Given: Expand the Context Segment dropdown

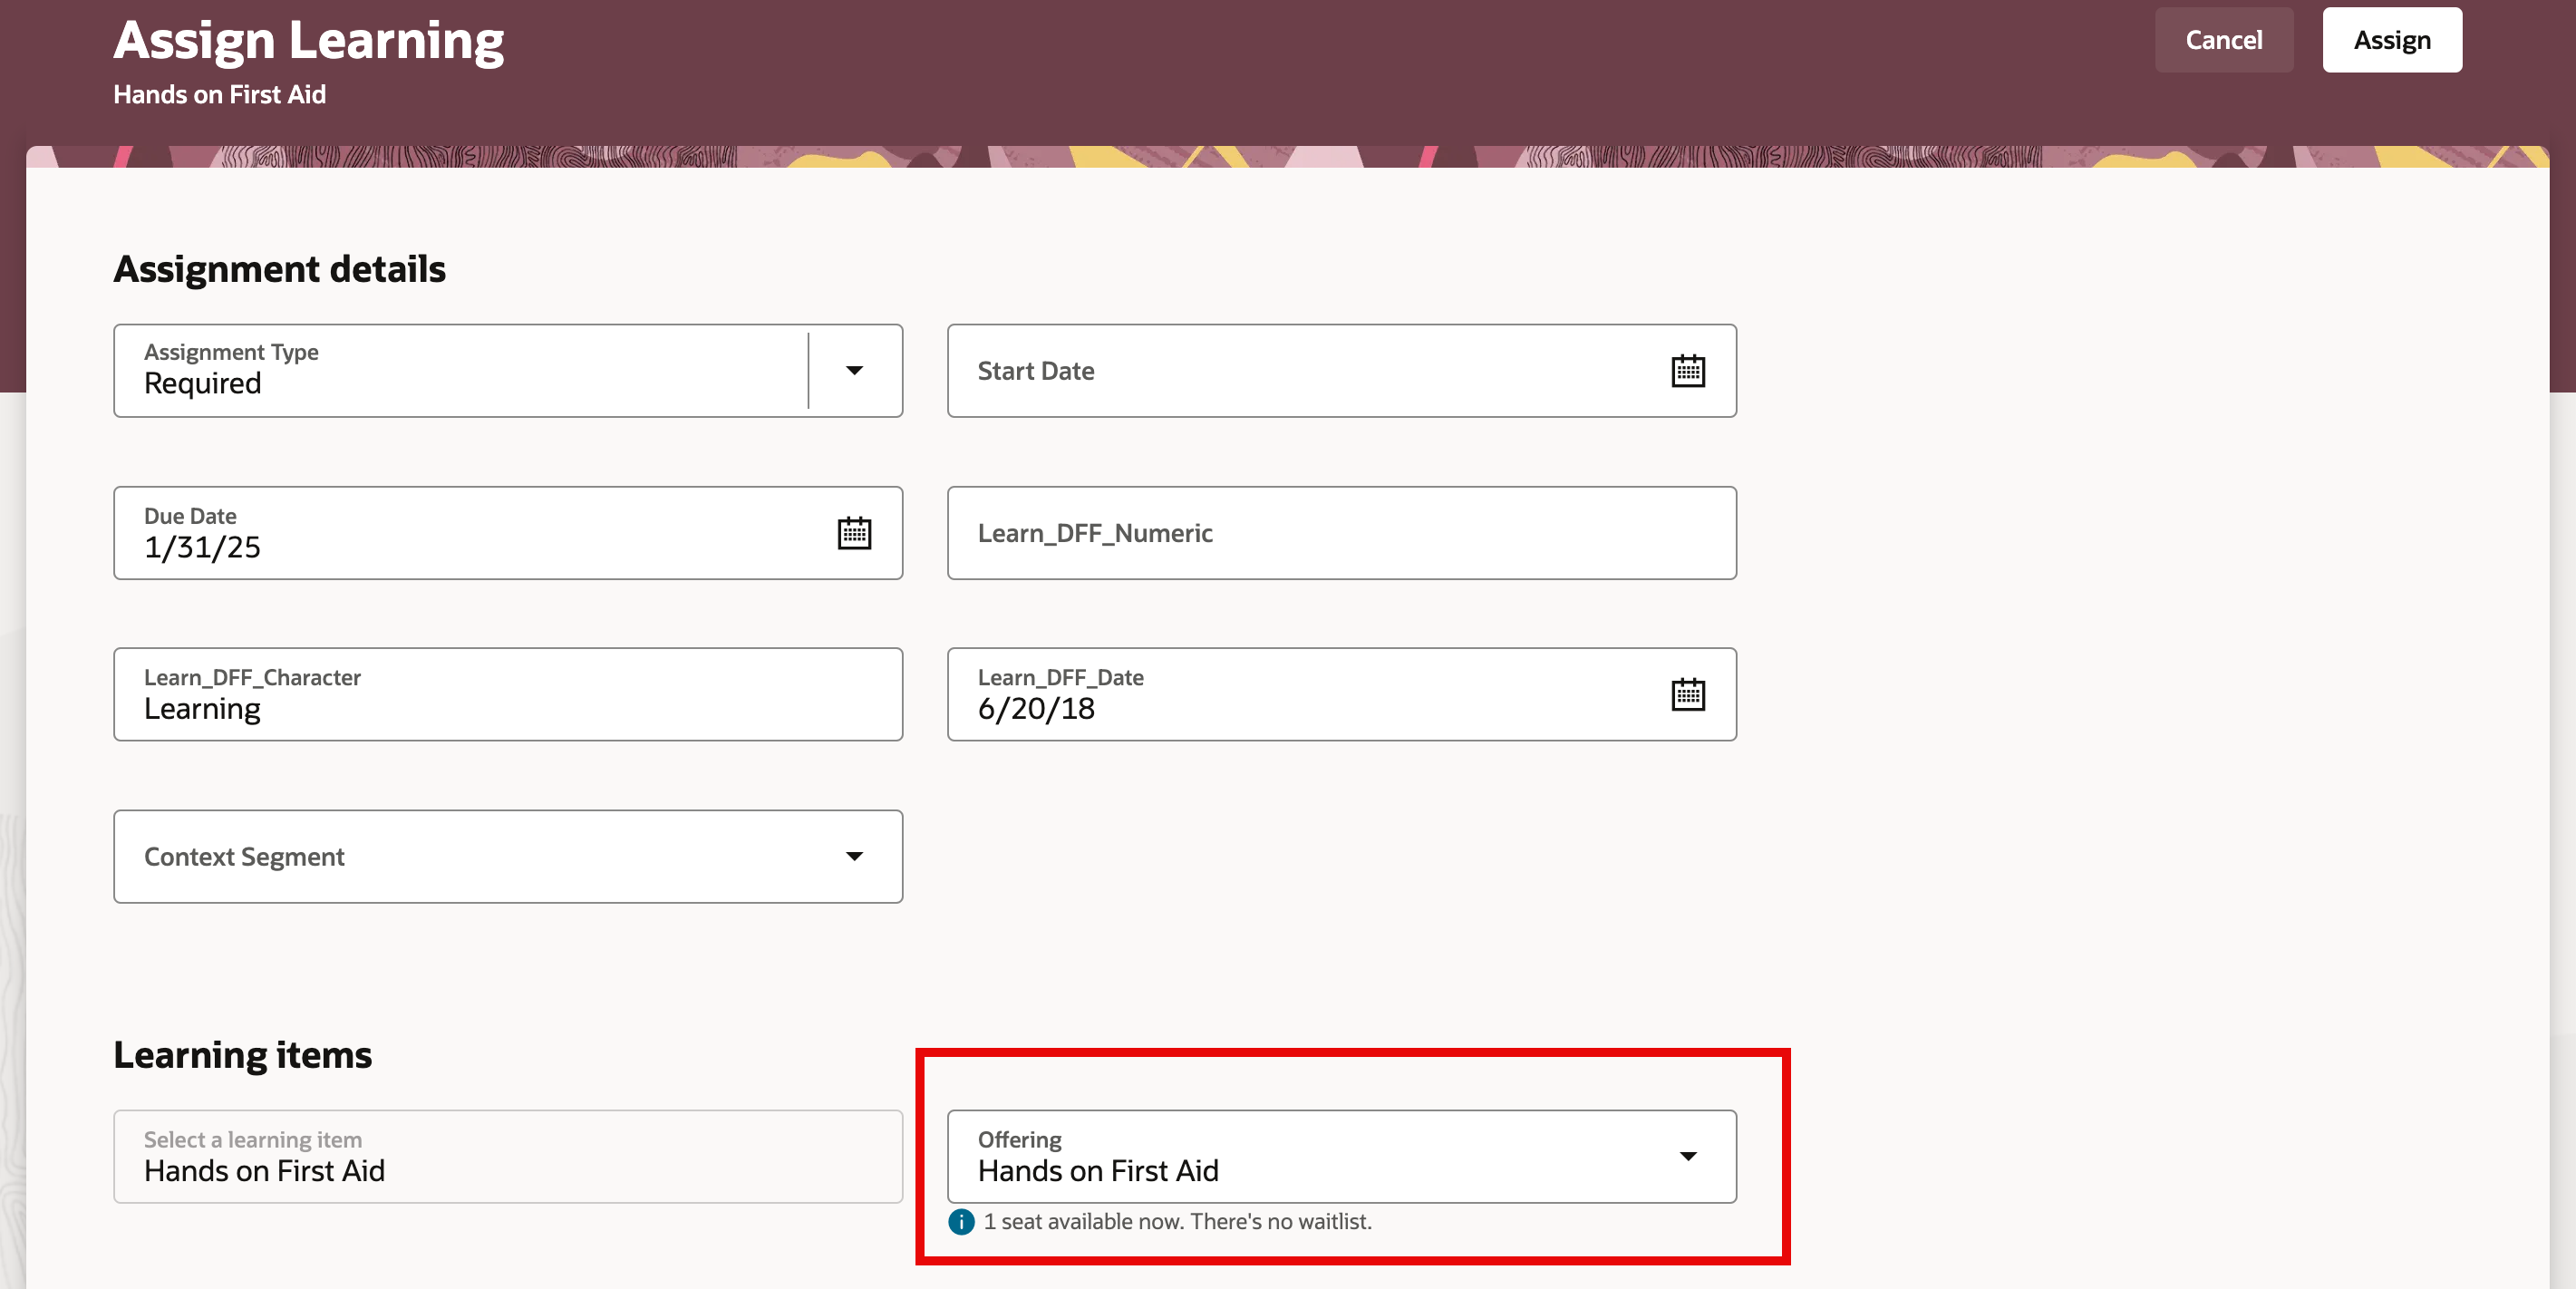Looking at the screenshot, I should (854, 856).
